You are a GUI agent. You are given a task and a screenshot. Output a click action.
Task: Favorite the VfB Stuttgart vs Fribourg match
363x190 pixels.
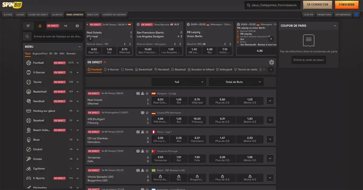[147, 113]
